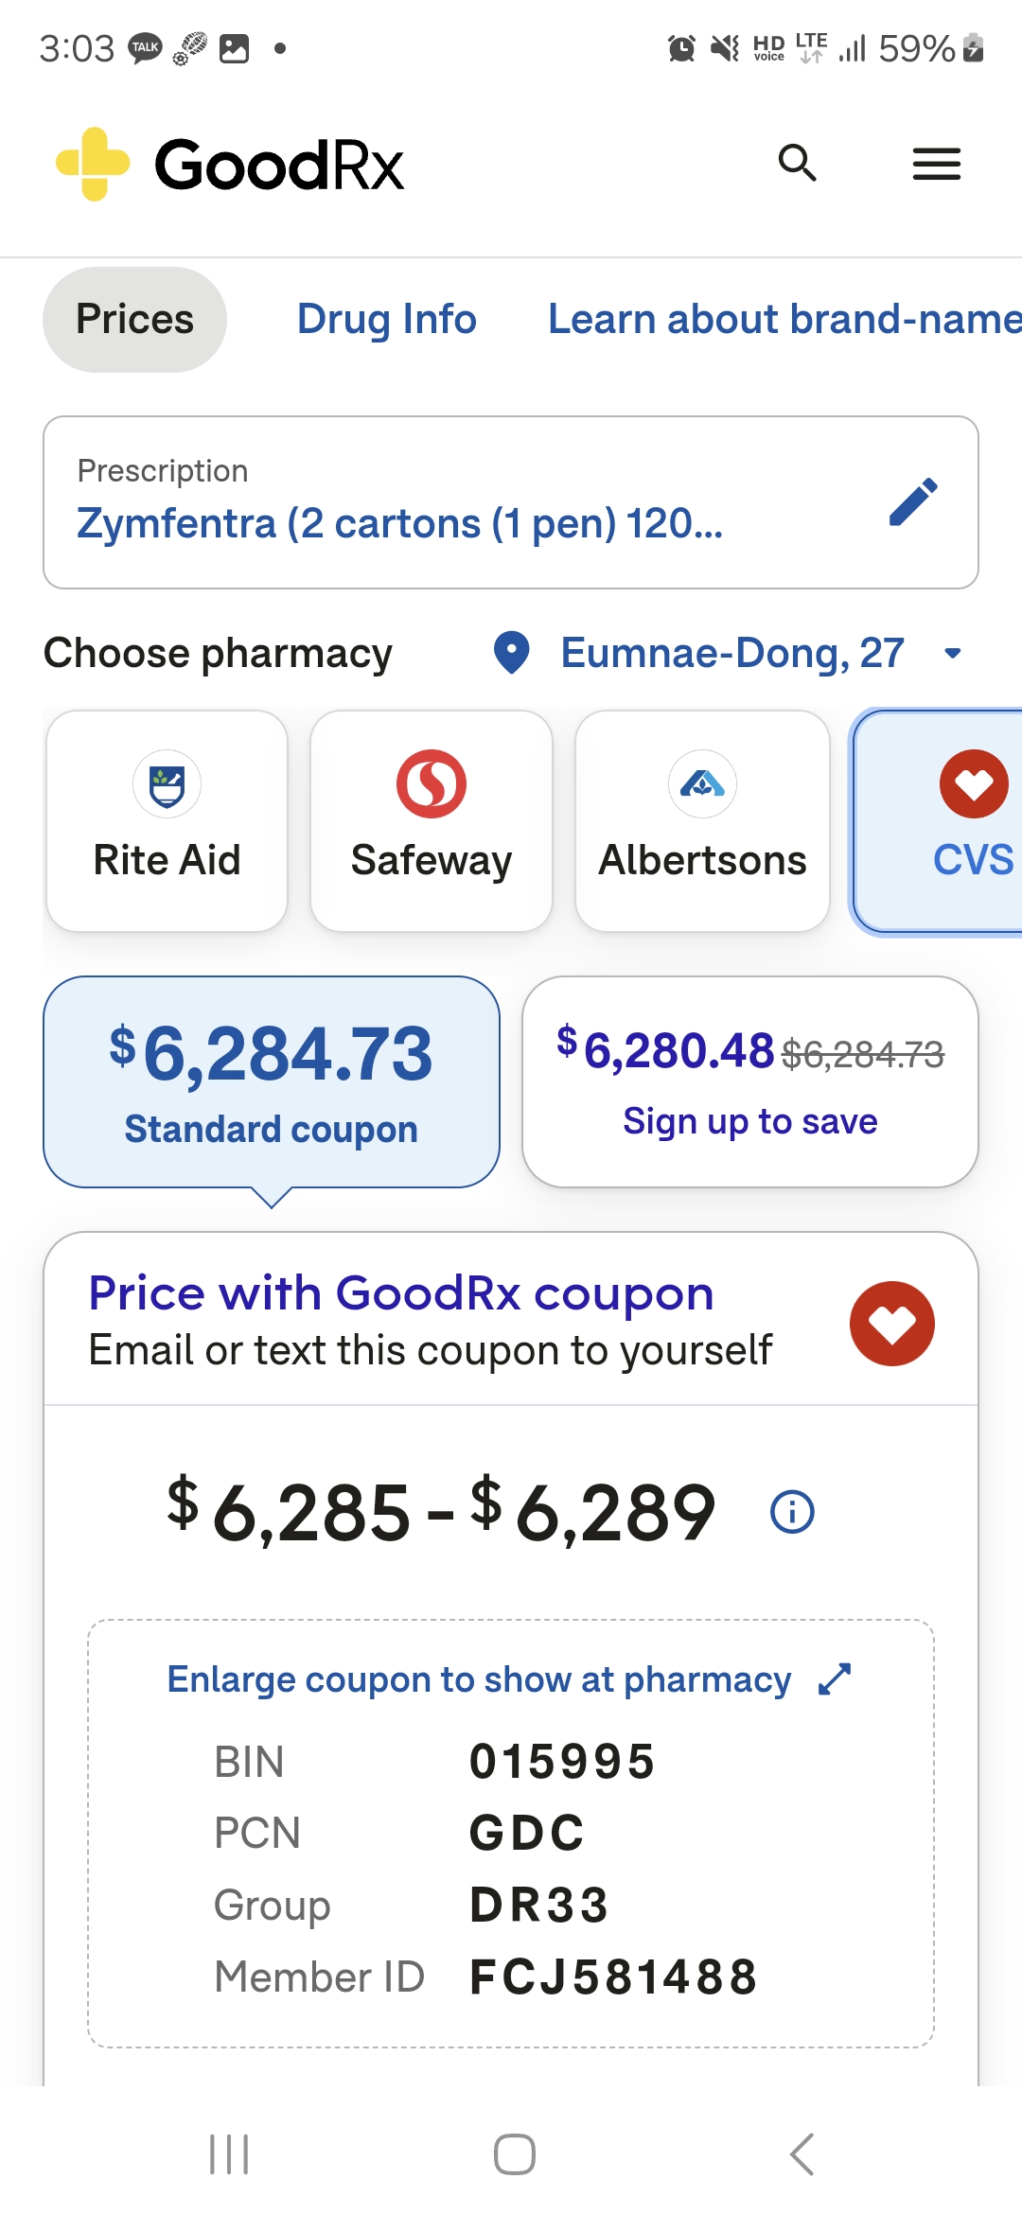The height and width of the screenshot is (2214, 1022).
Task: Select the CVS pharmacy card
Action: pyautogui.click(x=938, y=821)
